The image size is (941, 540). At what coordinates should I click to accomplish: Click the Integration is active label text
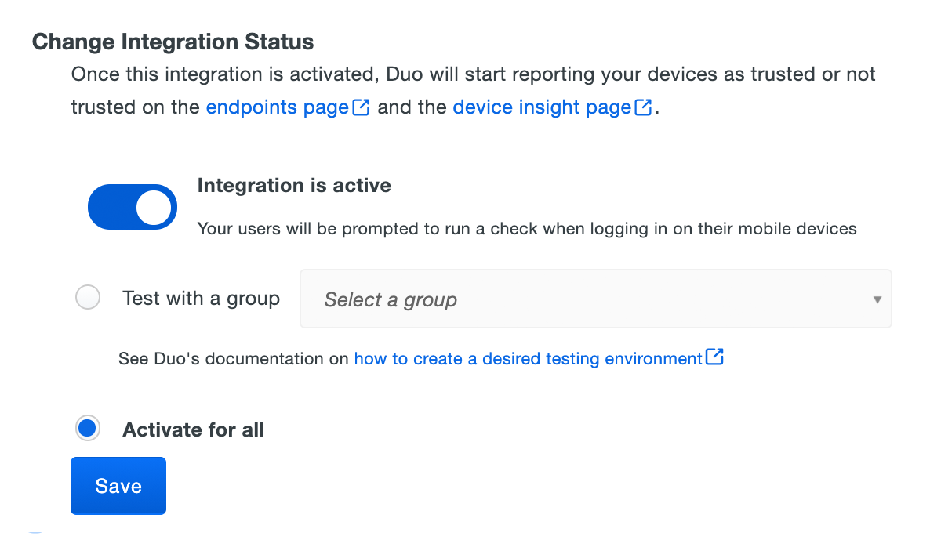[294, 186]
